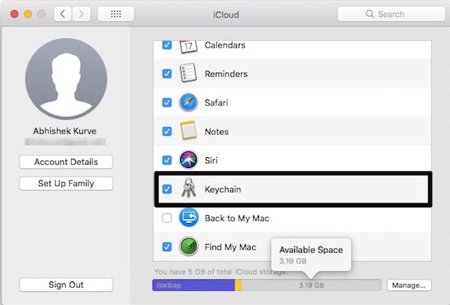Click the Set Up Family button
450x305 pixels.
(x=66, y=184)
